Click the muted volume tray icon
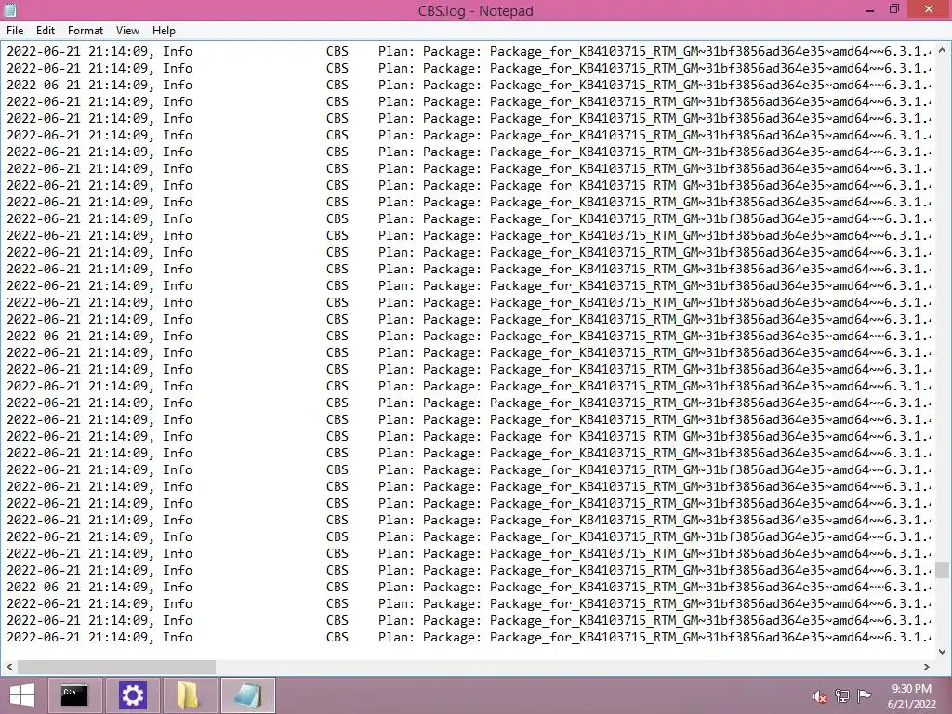 tap(820, 696)
